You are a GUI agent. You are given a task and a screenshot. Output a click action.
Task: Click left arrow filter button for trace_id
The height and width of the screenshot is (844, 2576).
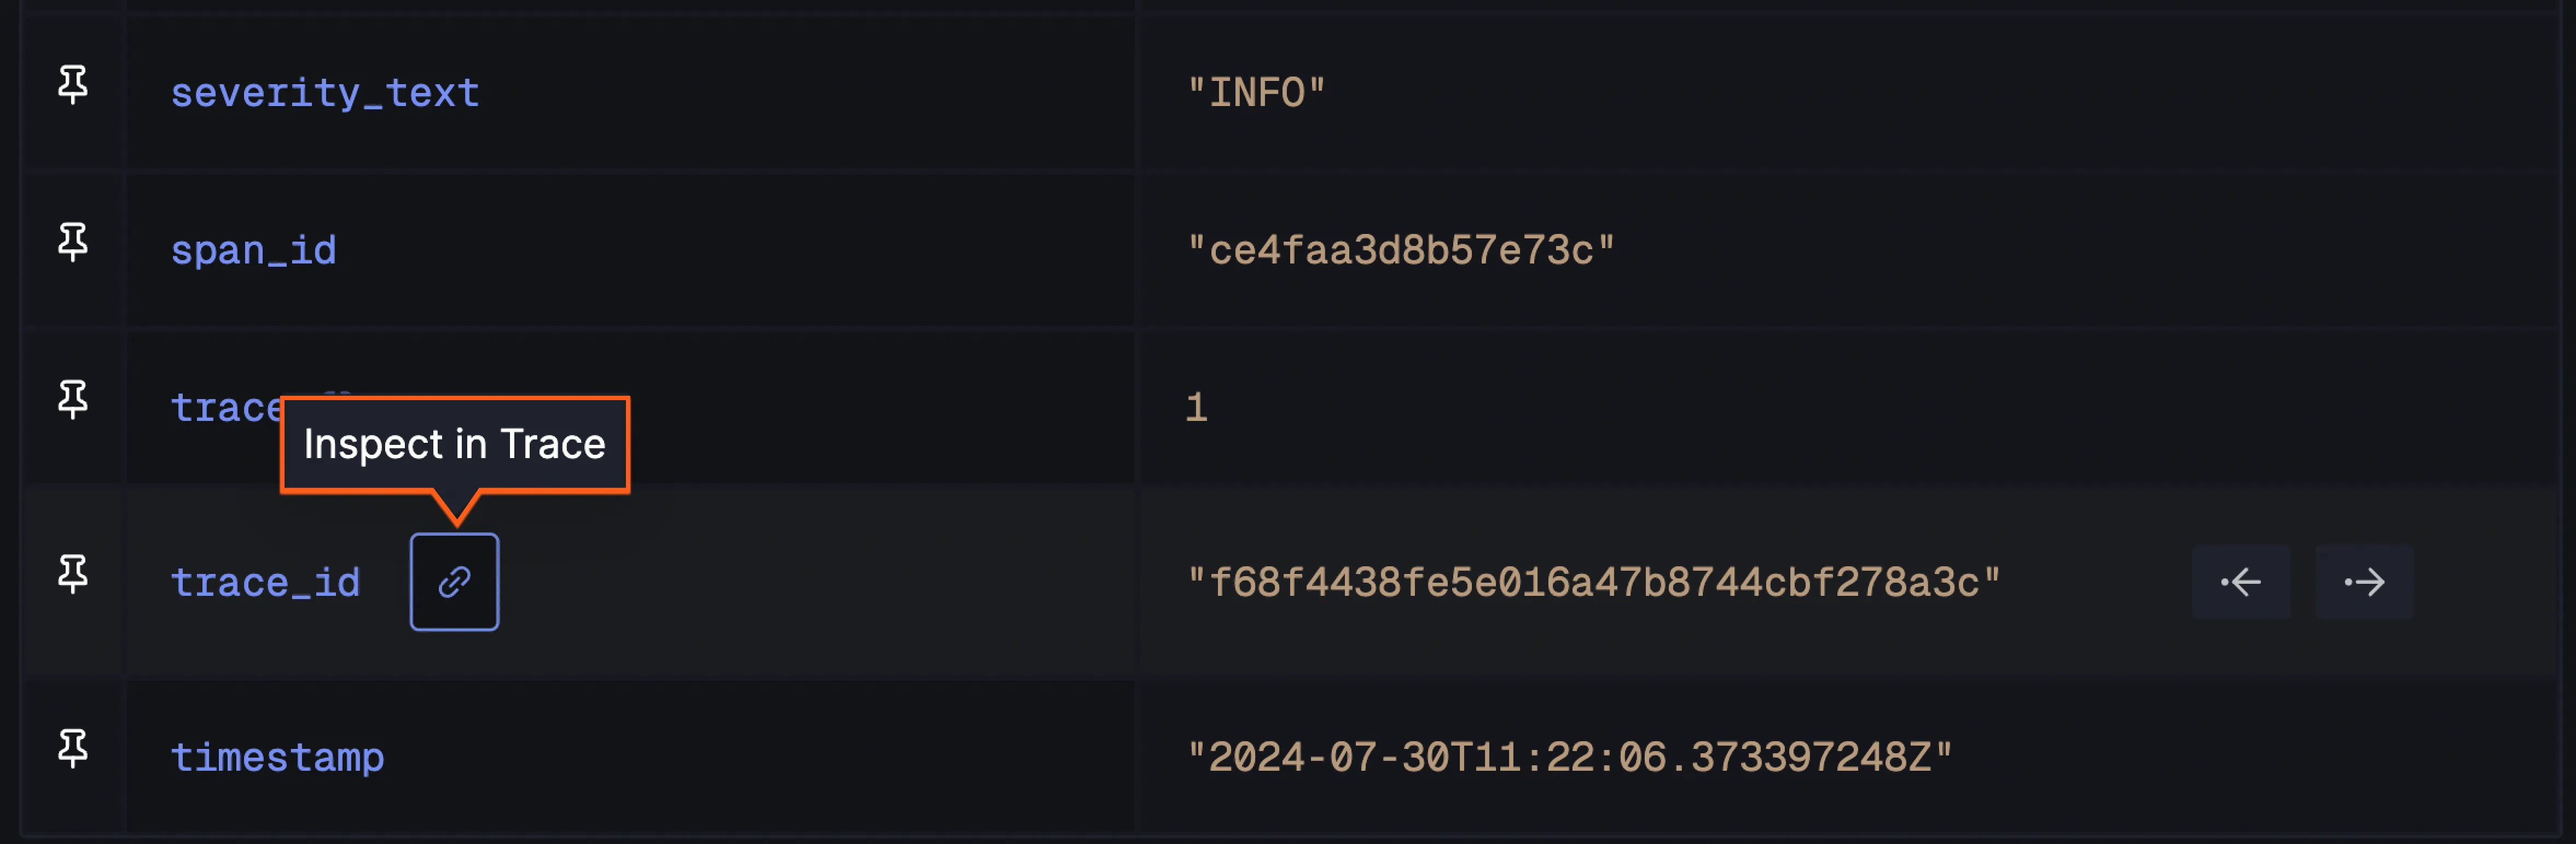click(x=2240, y=581)
